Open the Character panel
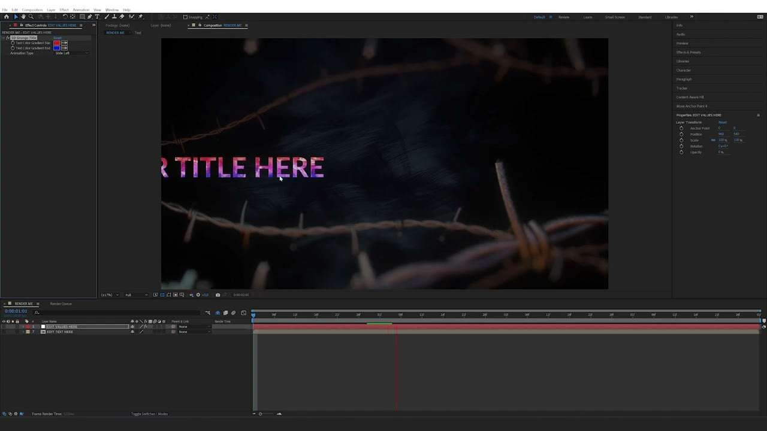Image resolution: width=767 pixels, height=431 pixels. click(x=683, y=70)
